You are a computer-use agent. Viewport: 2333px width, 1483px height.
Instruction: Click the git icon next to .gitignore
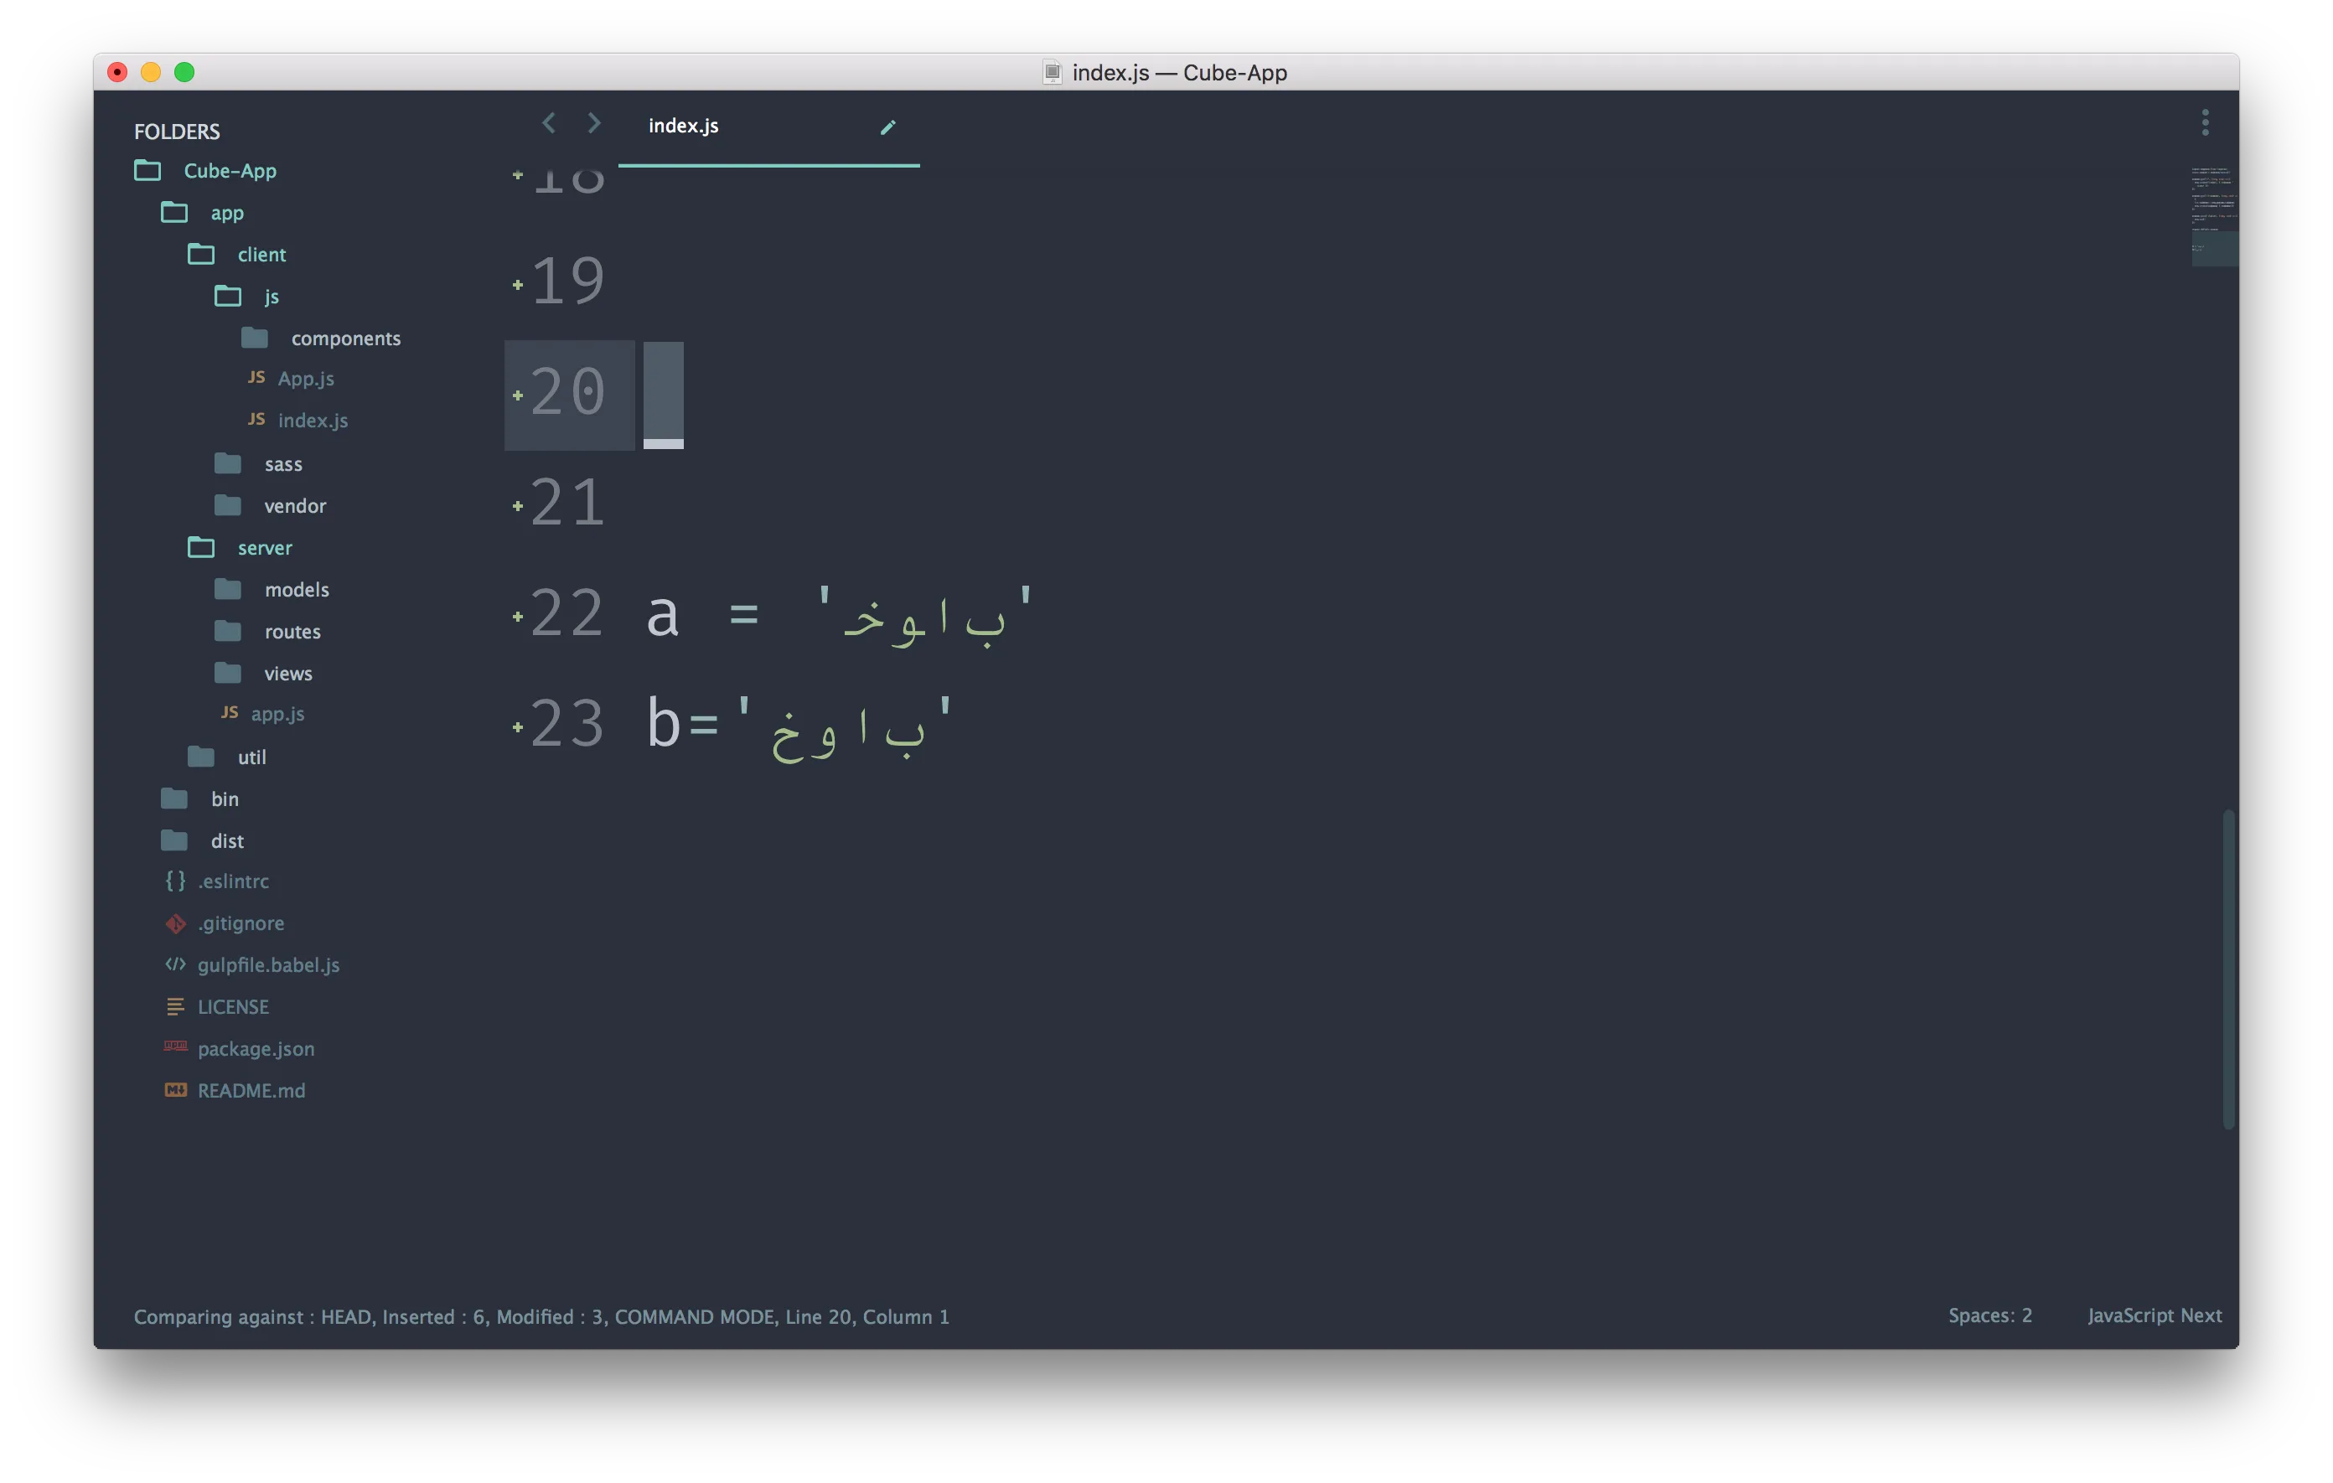(175, 923)
